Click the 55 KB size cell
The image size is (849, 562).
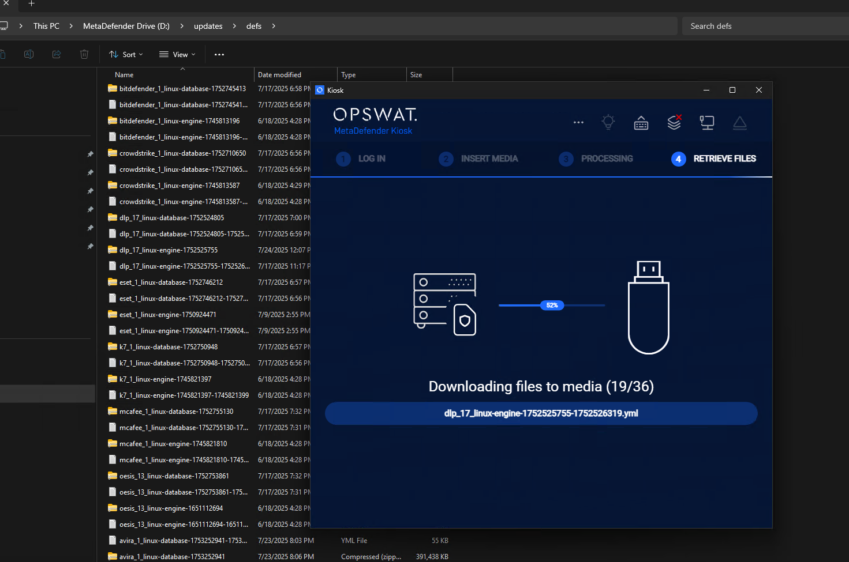click(440, 541)
